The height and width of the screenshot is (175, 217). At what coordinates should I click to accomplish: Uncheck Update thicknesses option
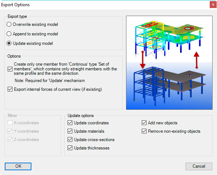(70, 148)
